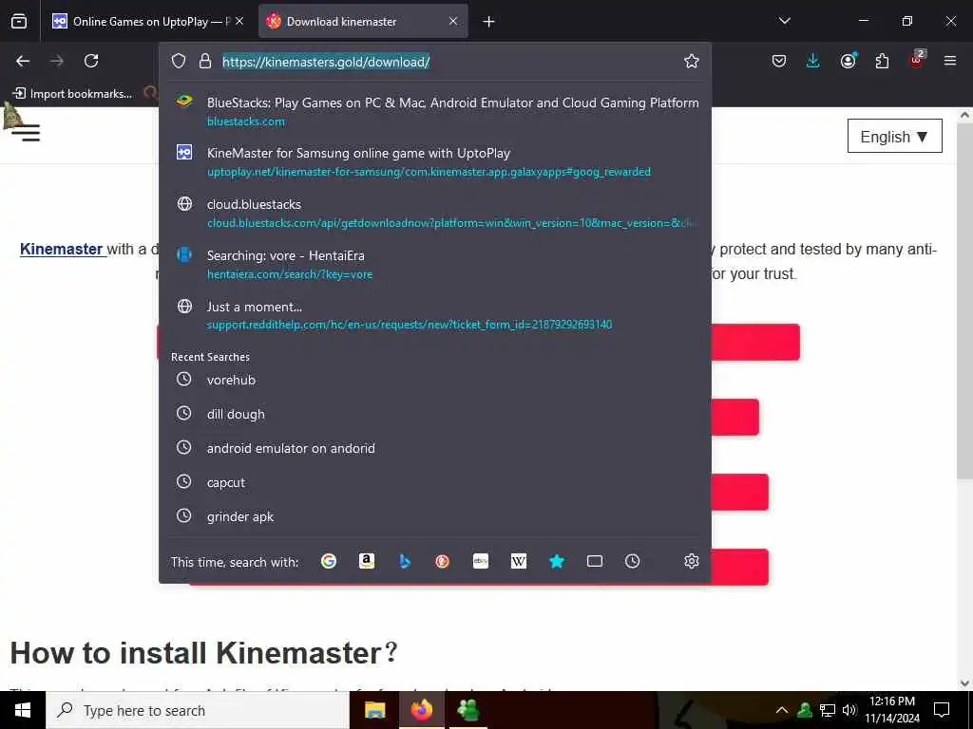Show hidden system tray icons
This screenshot has height=729, width=973.
(782, 710)
